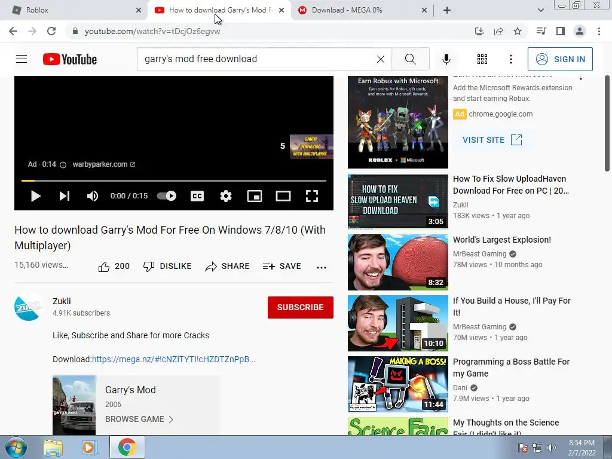The width and height of the screenshot is (612, 459).
Task: Switch to theater mode
Action: click(283, 196)
